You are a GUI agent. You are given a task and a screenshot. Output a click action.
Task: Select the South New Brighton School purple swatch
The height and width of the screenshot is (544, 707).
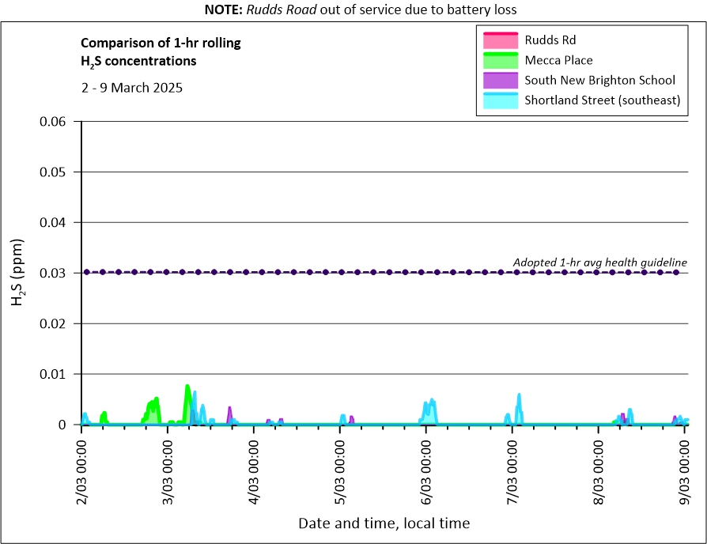(500, 81)
